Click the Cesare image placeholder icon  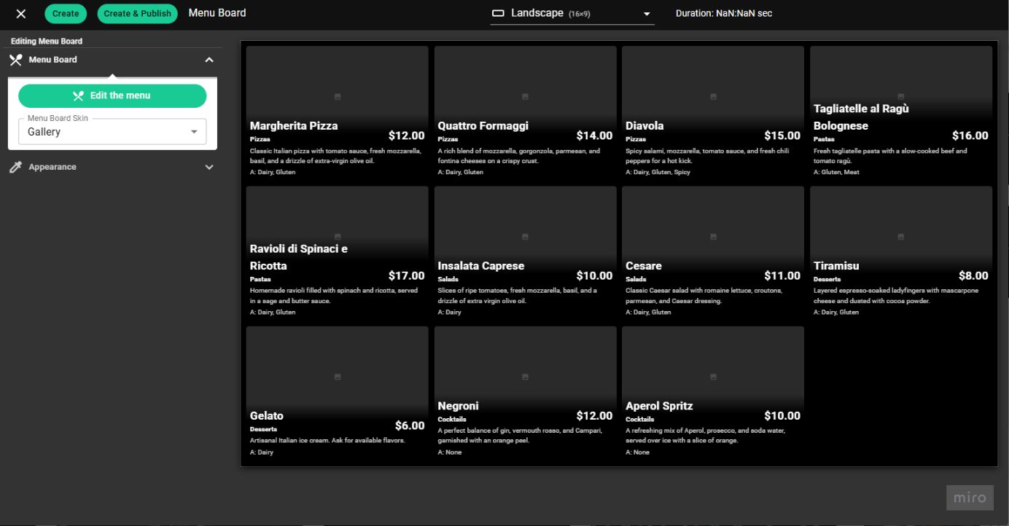tap(713, 237)
